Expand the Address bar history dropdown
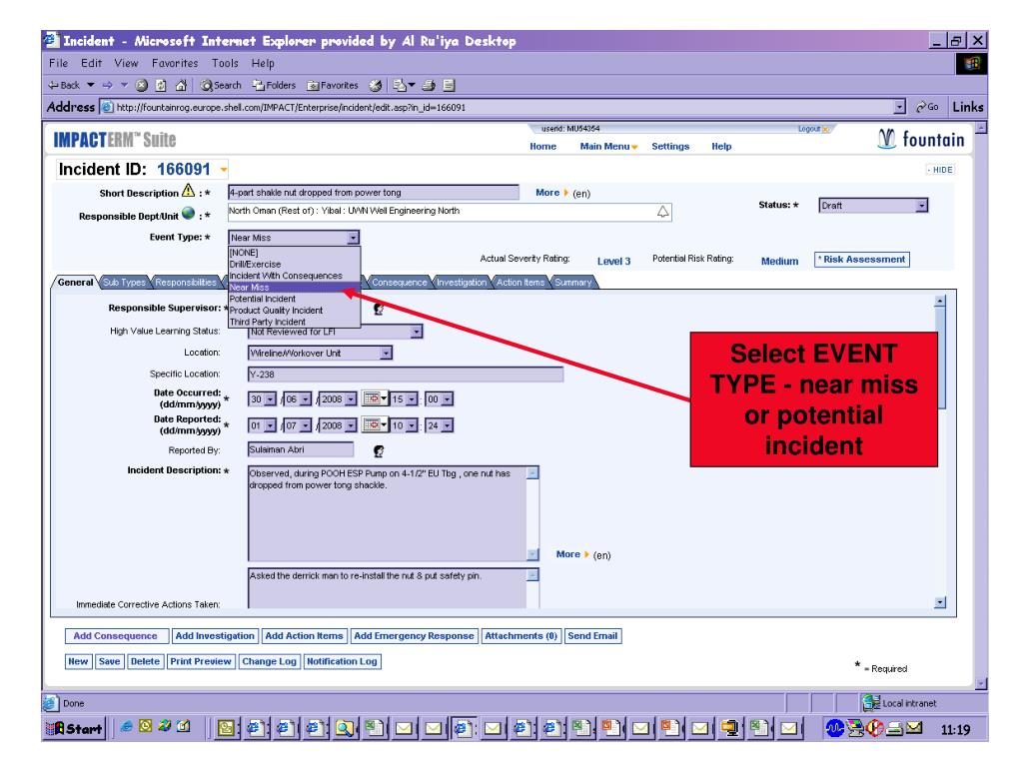1023x767 pixels. coord(900,107)
